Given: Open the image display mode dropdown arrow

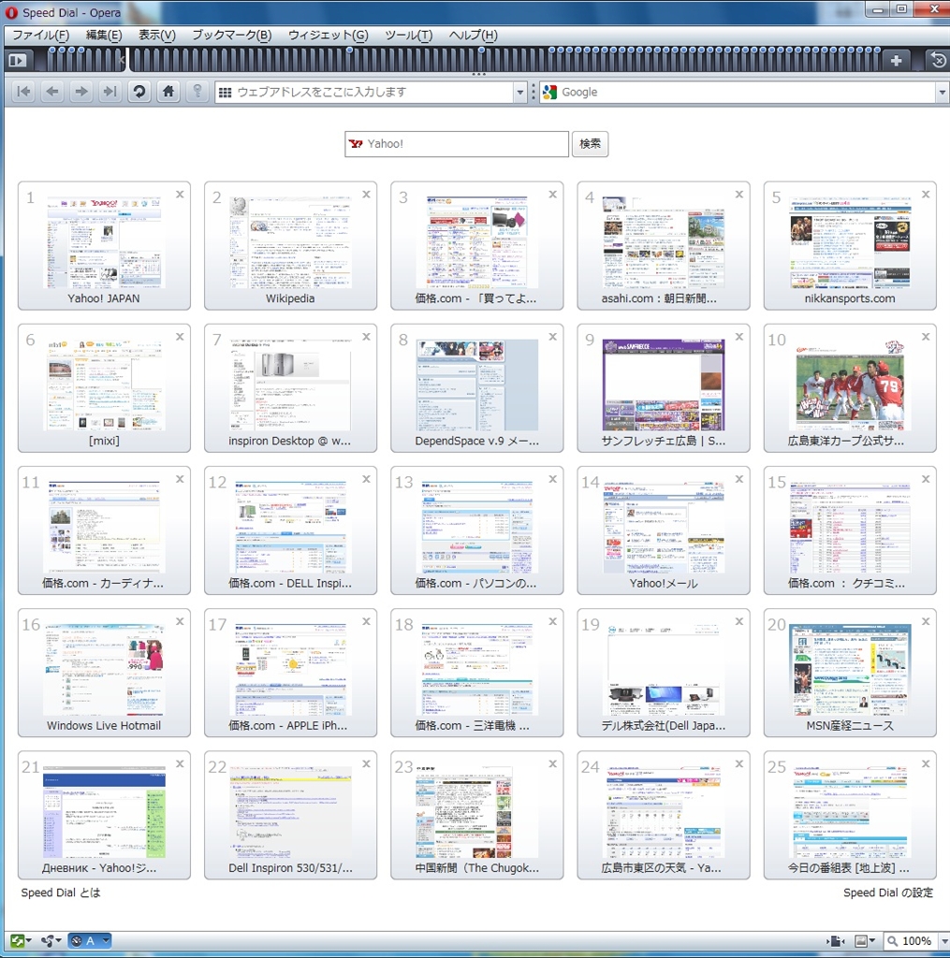Looking at the screenshot, I should pyautogui.click(x=871, y=941).
